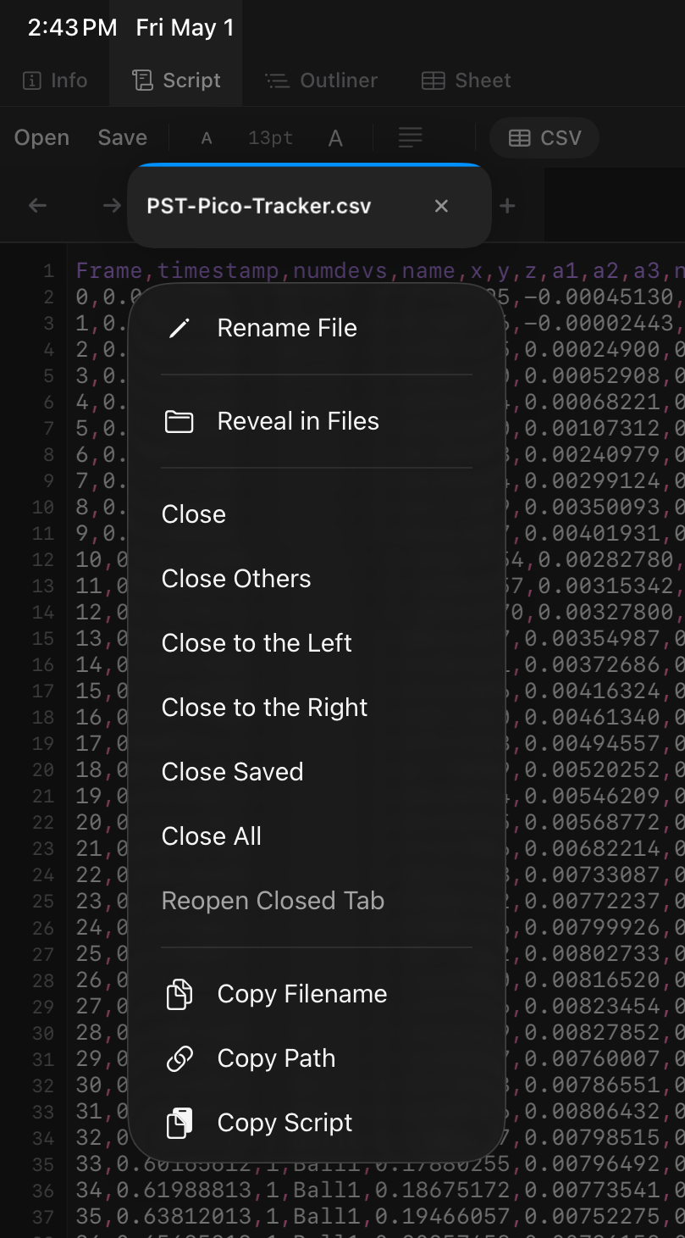Viewport: 685px width, 1238px height.
Task: Select Copy Path menu entry
Action: coord(317,1058)
